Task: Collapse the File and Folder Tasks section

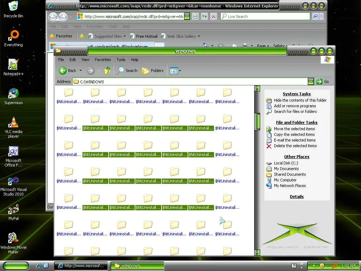Action: 296,122
